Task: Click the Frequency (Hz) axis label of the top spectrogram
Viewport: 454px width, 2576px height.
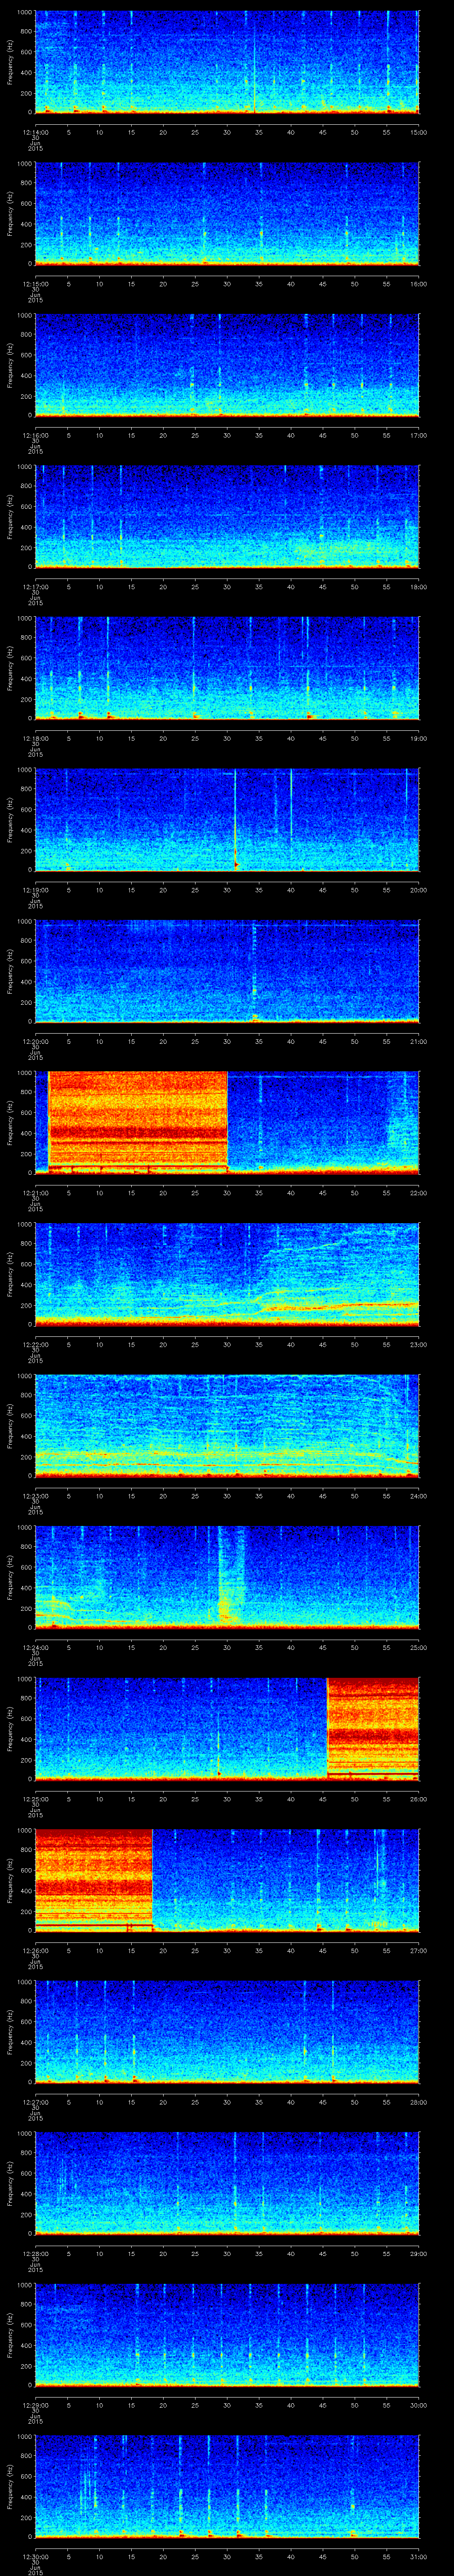Action: tap(10, 62)
